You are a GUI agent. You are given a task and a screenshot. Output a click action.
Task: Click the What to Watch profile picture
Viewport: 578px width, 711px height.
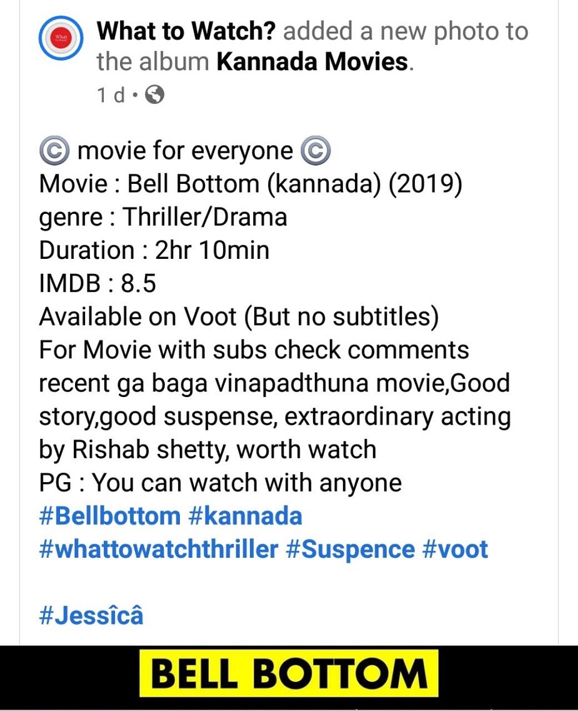(61, 38)
